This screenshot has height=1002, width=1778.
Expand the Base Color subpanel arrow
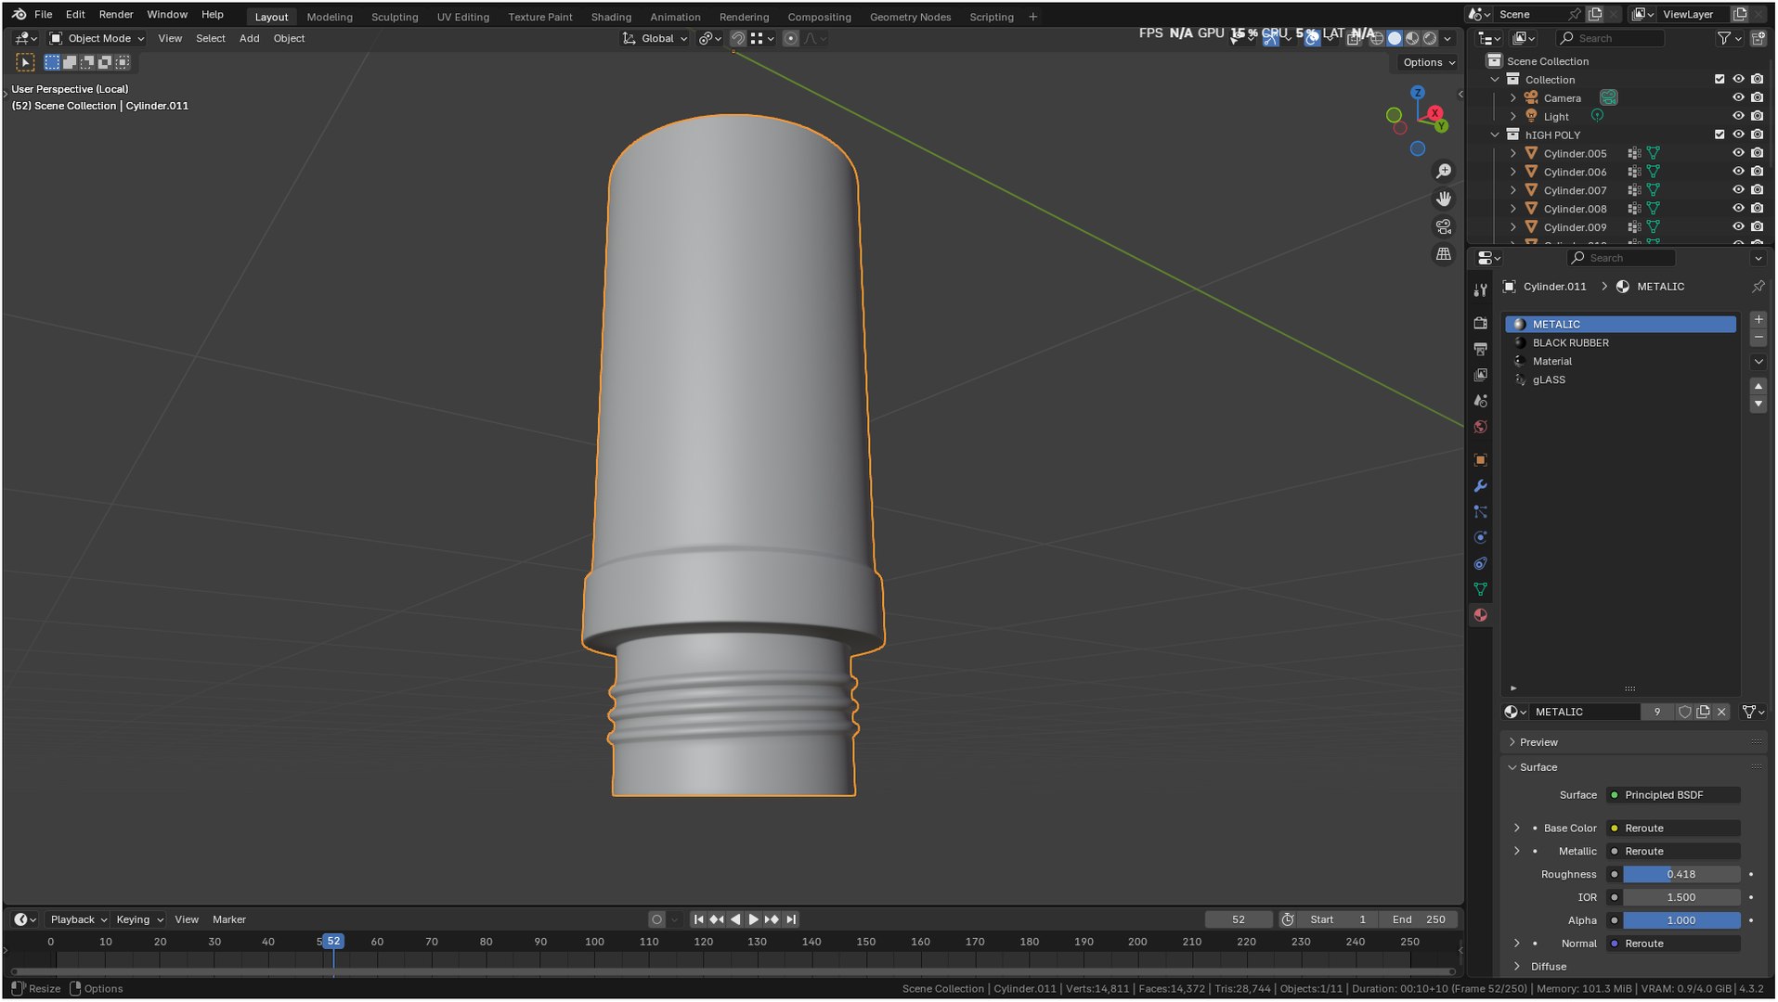pyautogui.click(x=1517, y=829)
